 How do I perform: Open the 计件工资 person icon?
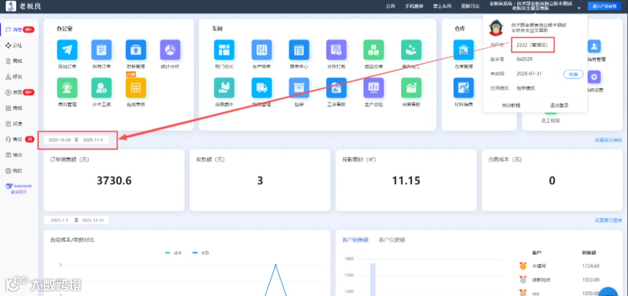pos(101,88)
